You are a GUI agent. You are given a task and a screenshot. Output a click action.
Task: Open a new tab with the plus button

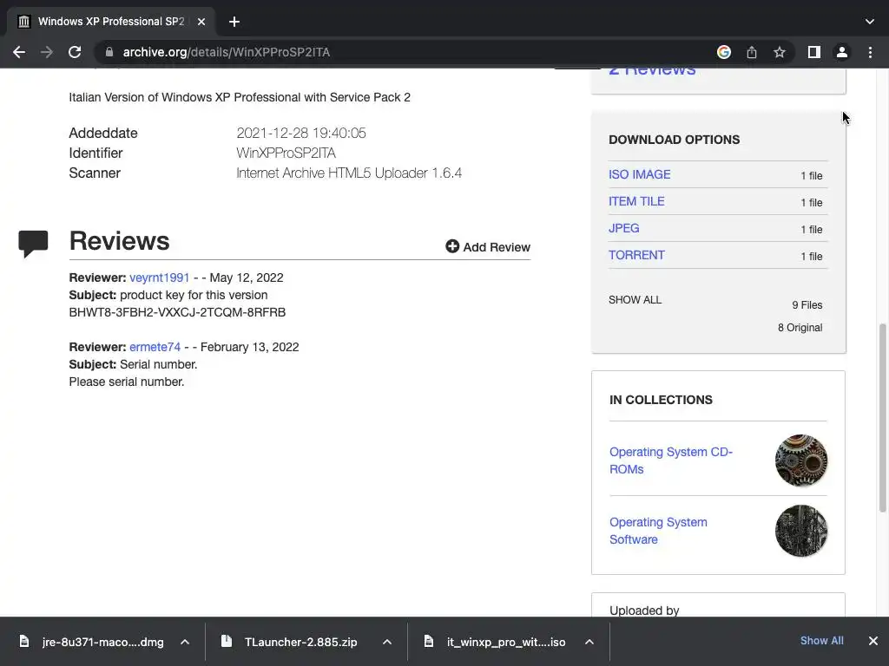tap(234, 22)
